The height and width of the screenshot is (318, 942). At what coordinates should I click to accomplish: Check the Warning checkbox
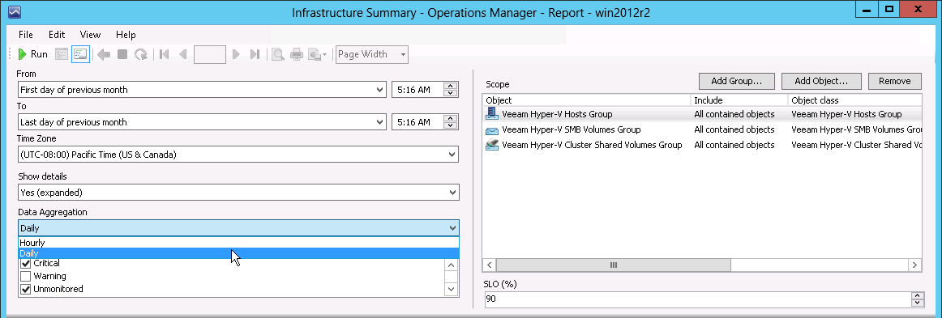(x=26, y=277)
